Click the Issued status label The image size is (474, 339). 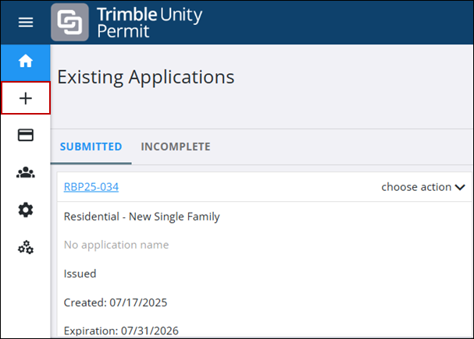pos(80,274)
